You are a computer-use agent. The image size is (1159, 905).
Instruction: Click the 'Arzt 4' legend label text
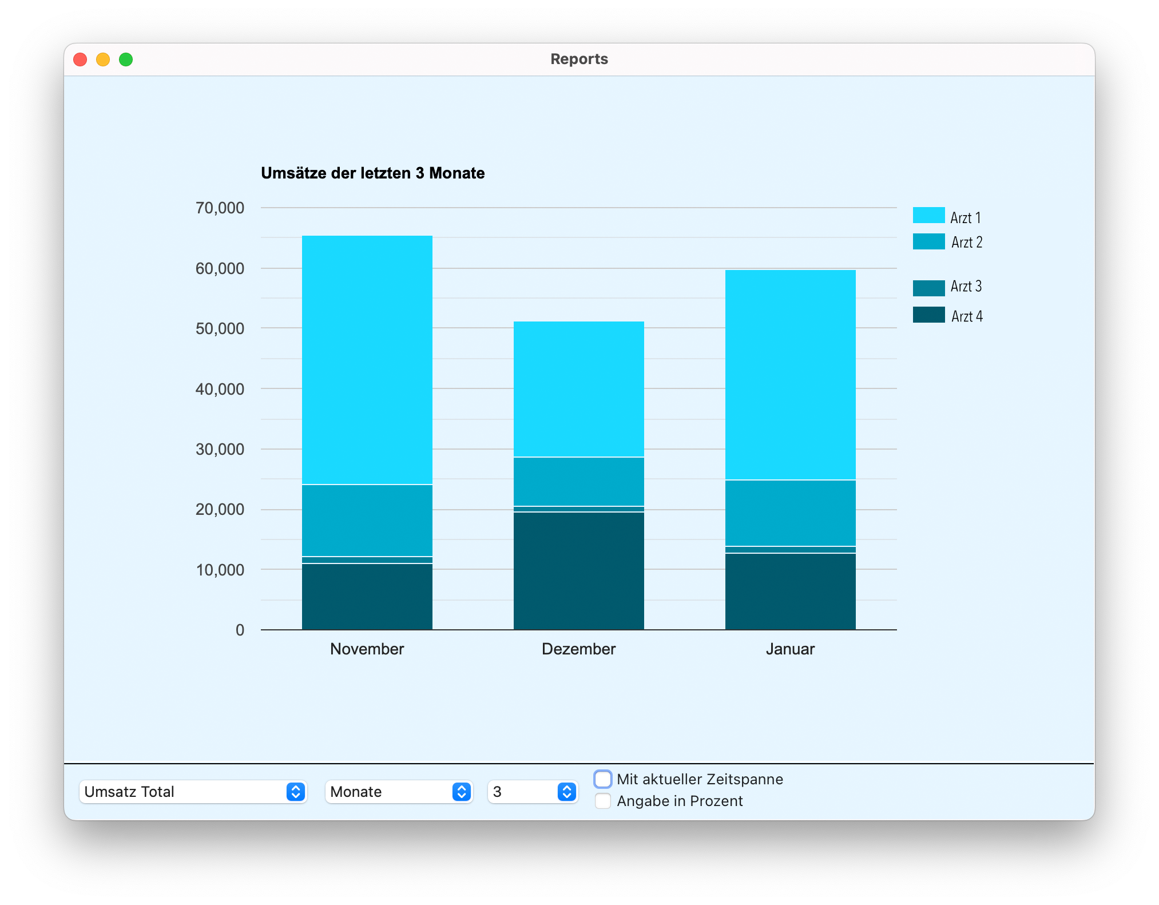pos(967,316)
